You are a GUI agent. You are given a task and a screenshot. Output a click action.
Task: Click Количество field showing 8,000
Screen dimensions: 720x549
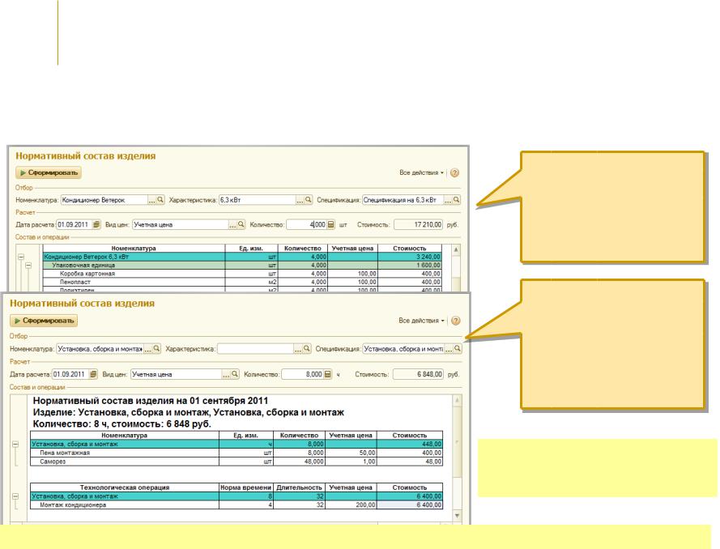[x=302, y=375]
